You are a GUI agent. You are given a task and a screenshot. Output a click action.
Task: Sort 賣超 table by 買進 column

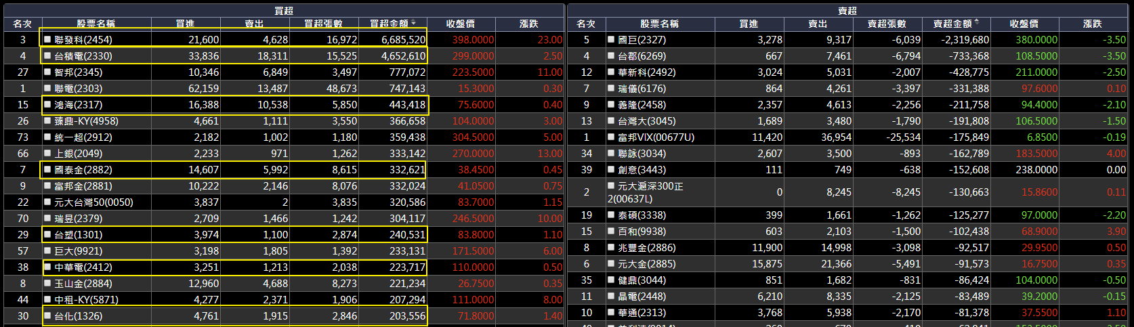(x=749, y=24)
